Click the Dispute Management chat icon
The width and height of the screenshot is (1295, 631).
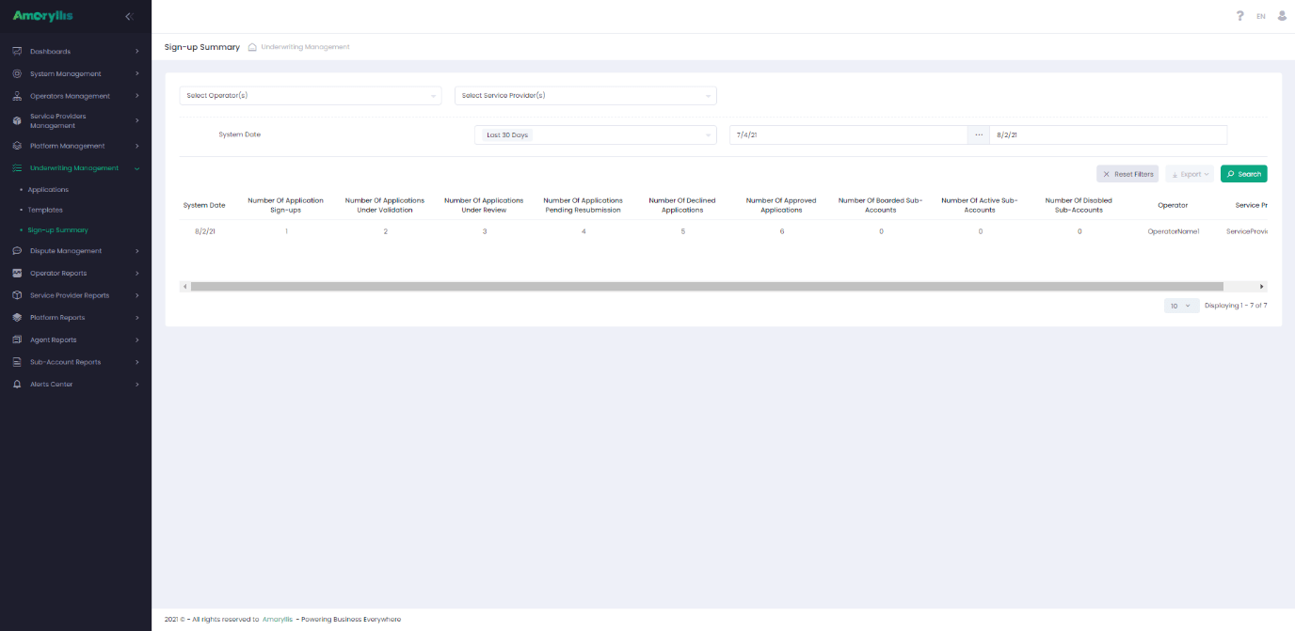[17, 251]
